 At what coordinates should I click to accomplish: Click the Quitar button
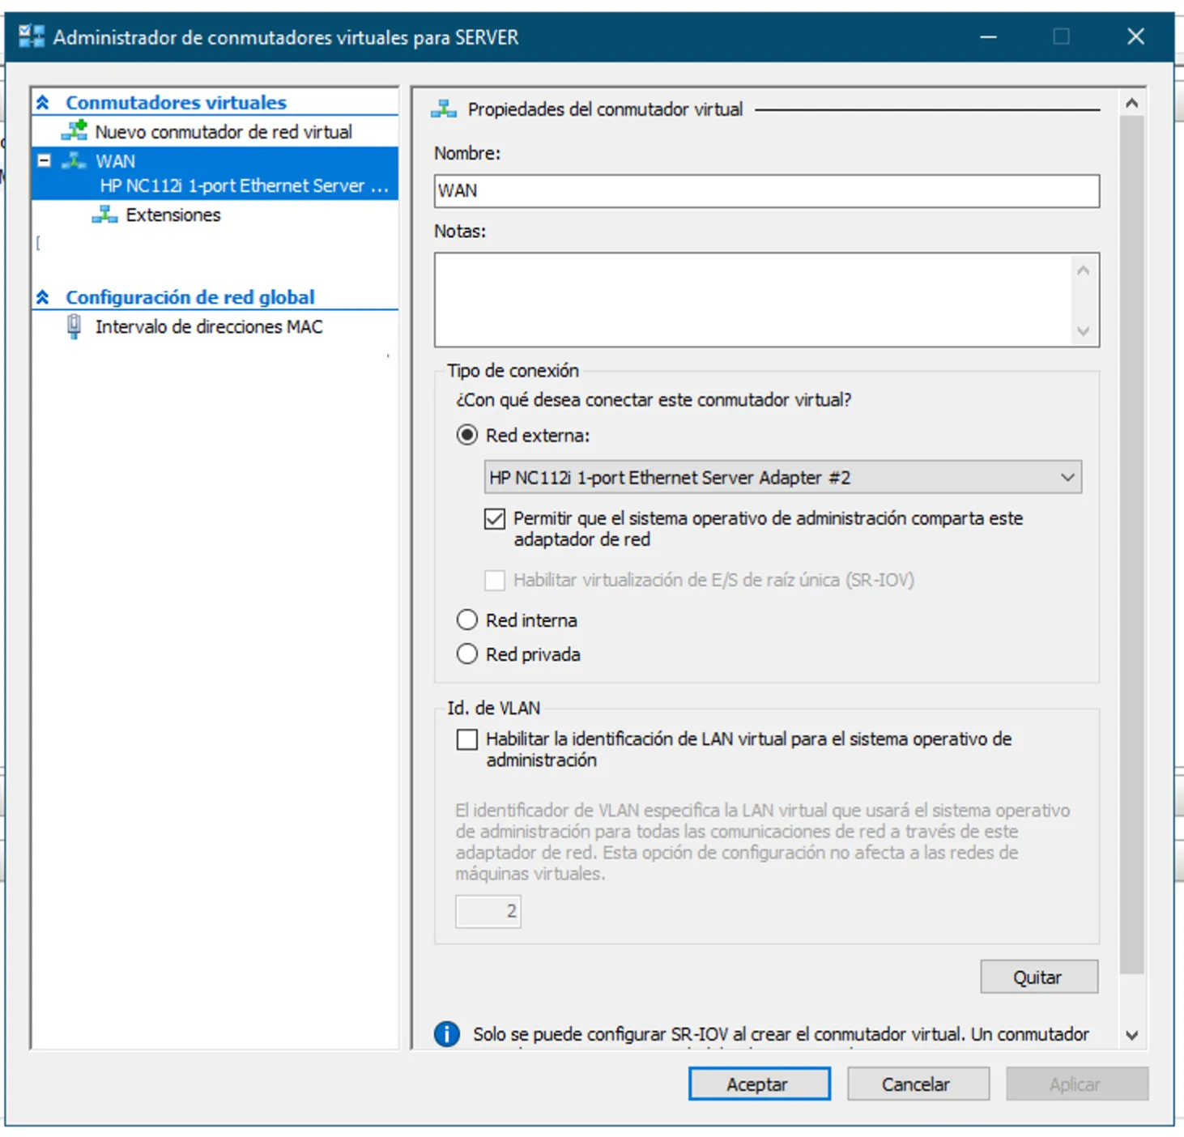pyautogui.click(x=1038, y=977)
